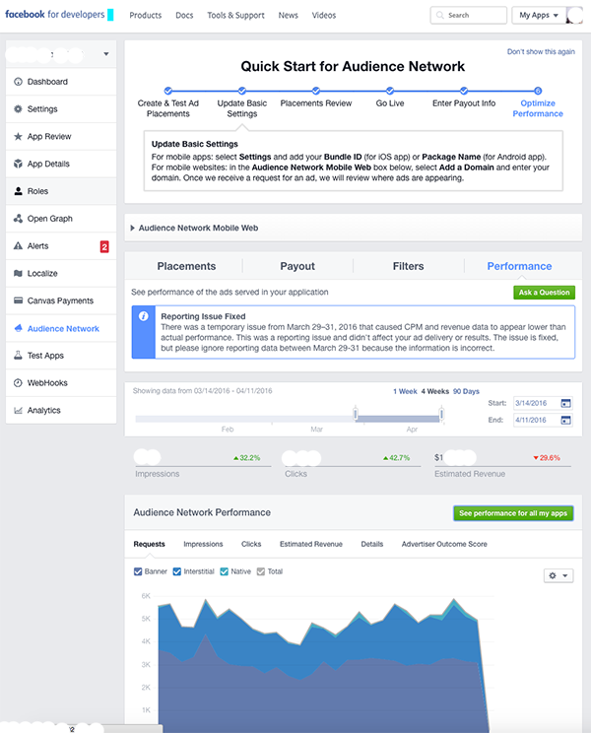
Task: Select the Details chart tab
Action: pyautogui.click(x=372, y=544)
